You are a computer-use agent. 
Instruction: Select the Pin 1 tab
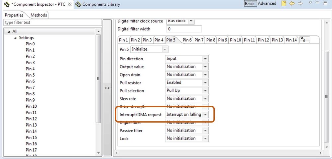tap(123, 40)
